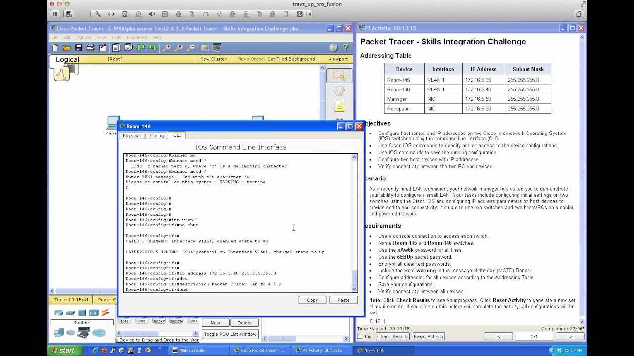634x356 pixels.
Task: Pick the Move Layout hand tool
Action: click(x=339, y=91)
